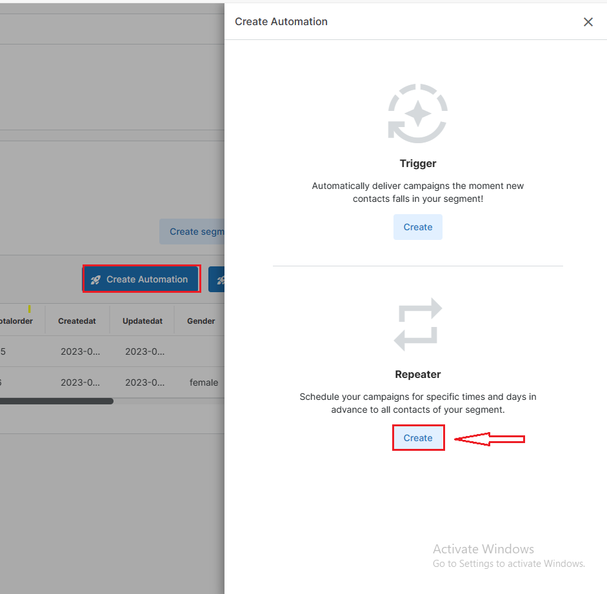Click the yellow marker above Totalorder column
Image resolution: width=607 pixels, height=594 pixels.
[29, 310]
